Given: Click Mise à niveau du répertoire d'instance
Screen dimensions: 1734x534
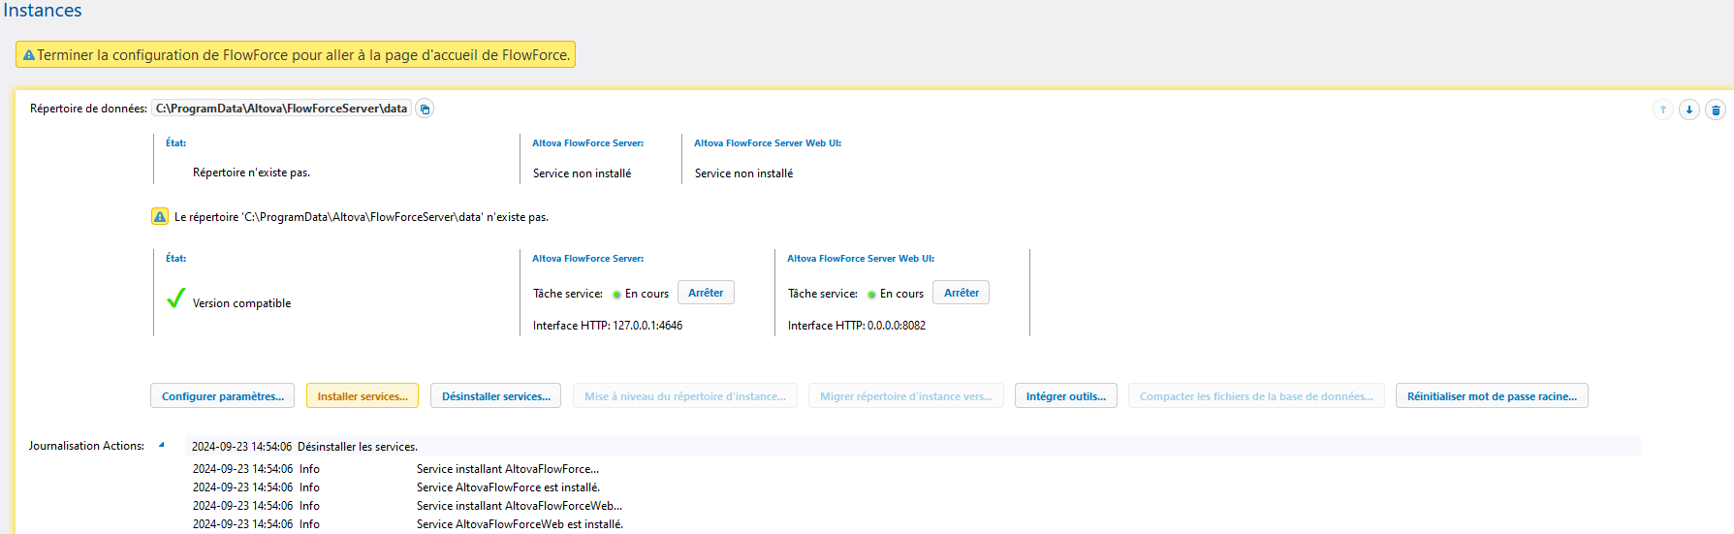Looking at the screenshot, I should [685, 396].
